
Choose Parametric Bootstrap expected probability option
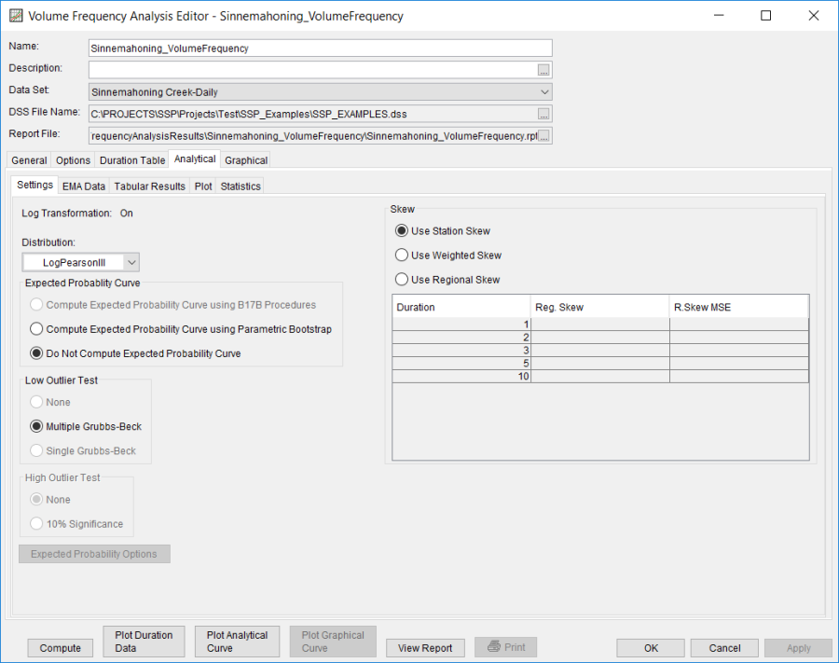37,329
